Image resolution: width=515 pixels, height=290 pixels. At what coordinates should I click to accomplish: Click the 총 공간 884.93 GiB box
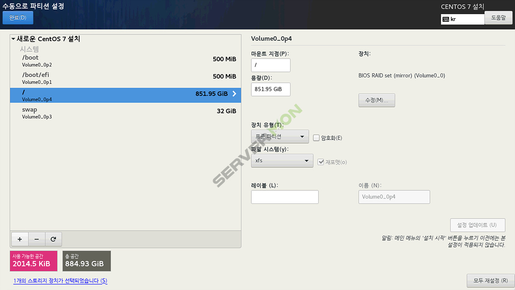pos(87,261)
